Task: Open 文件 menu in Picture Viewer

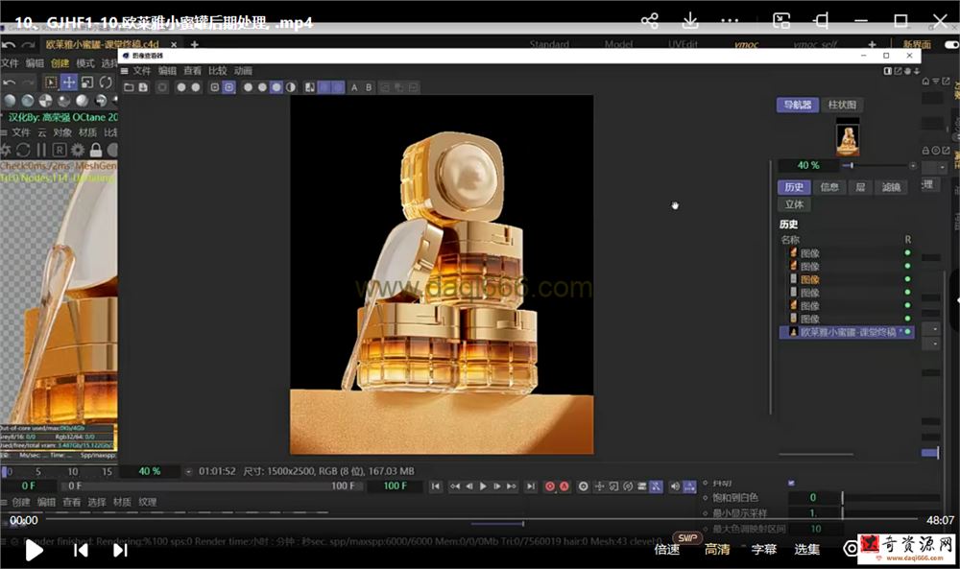Action: (141, 71)
